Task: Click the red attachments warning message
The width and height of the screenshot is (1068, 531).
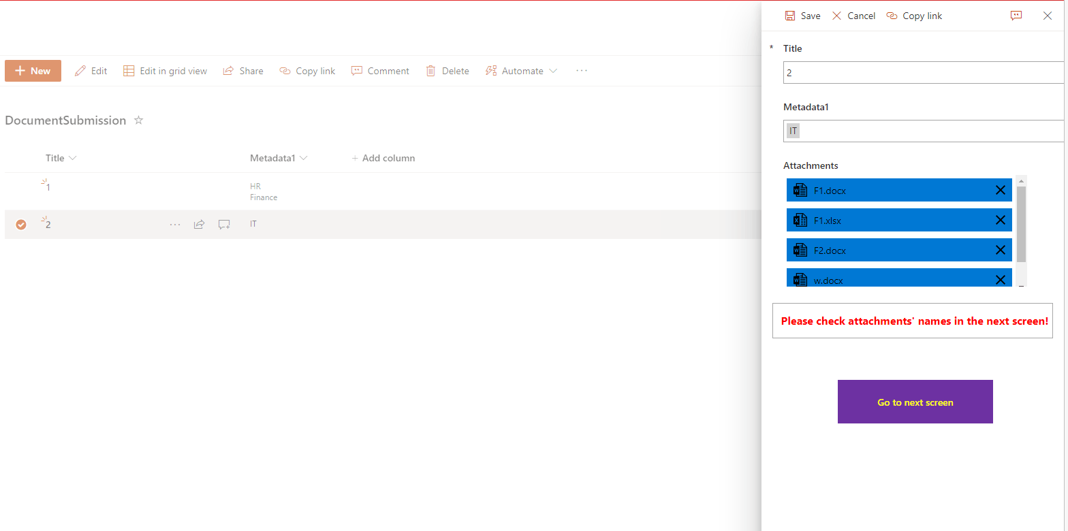Action: click(x=914, y=321)
